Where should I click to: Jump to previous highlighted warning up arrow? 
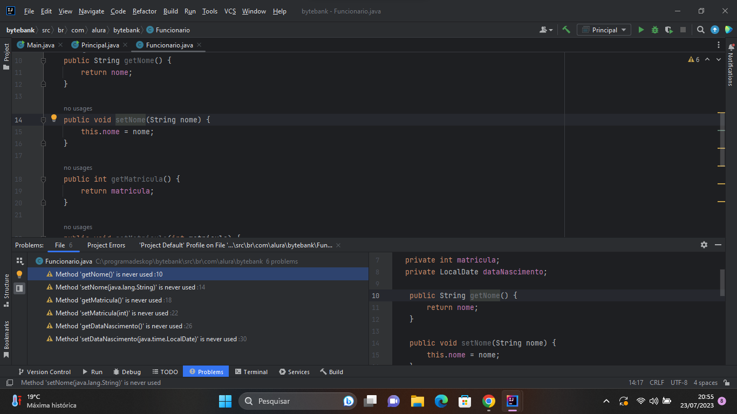[x=707, y=59]
